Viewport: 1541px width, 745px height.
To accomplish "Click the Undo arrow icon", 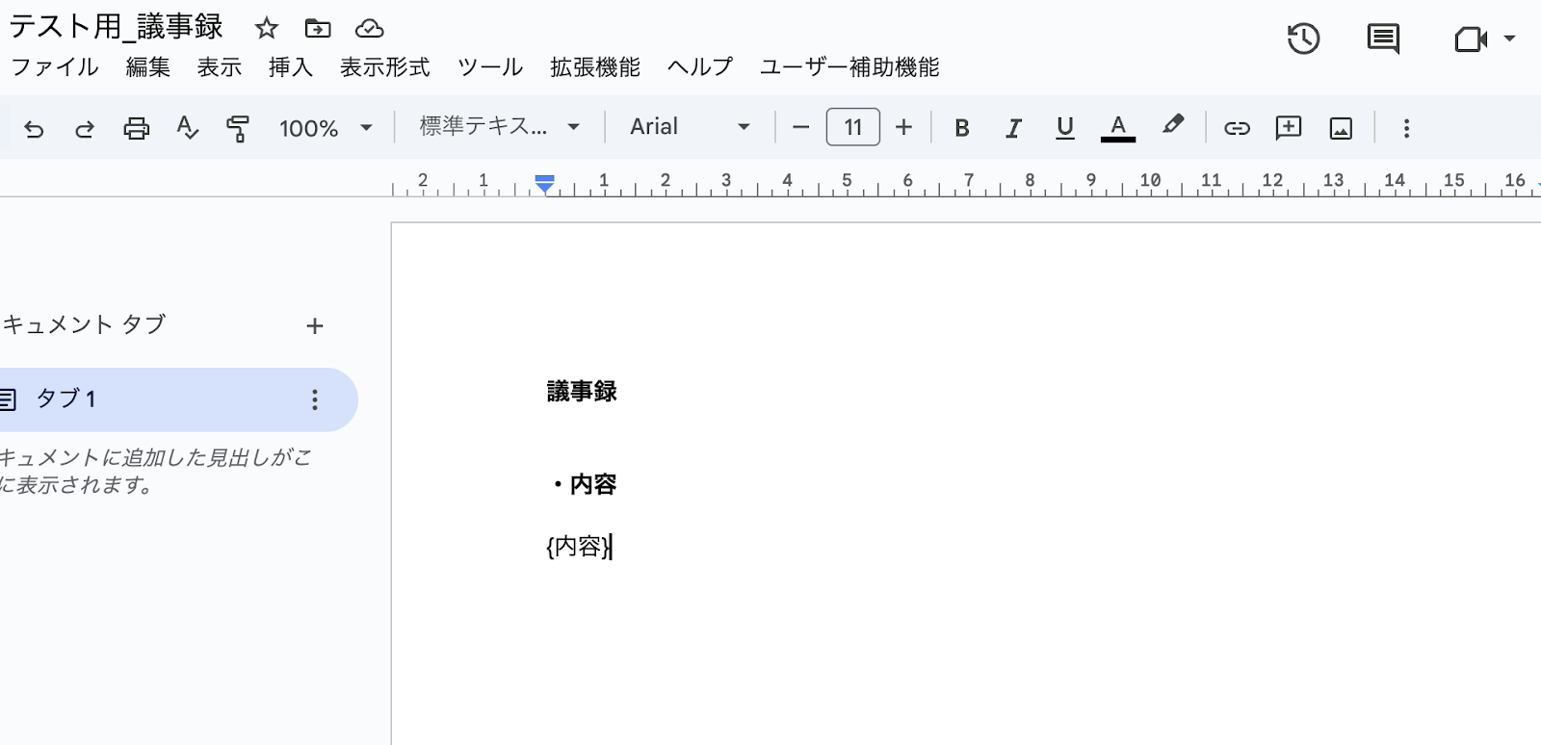I will 34,128.
